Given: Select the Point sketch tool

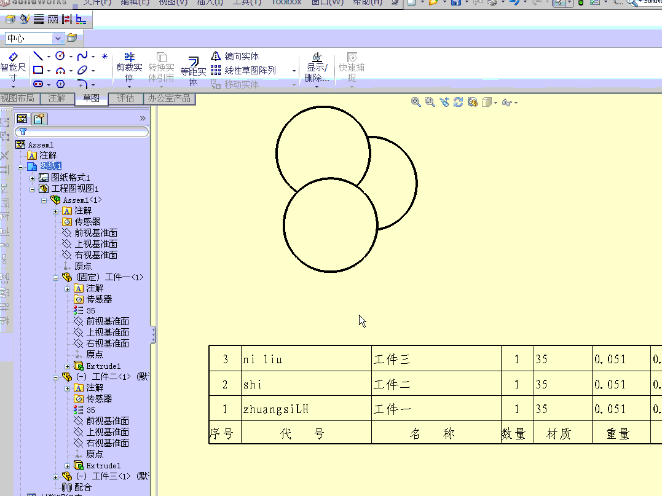Looking at the screenshot, I should tap(104, 56).
